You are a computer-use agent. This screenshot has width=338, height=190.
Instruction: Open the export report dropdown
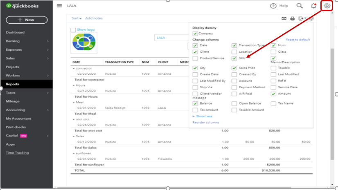(302, 18)
